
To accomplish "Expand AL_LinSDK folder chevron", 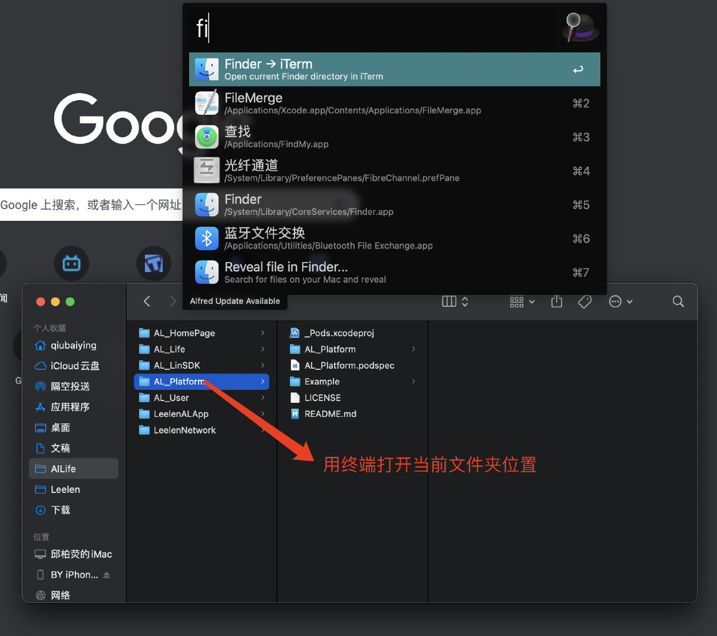I will (263, 365).
